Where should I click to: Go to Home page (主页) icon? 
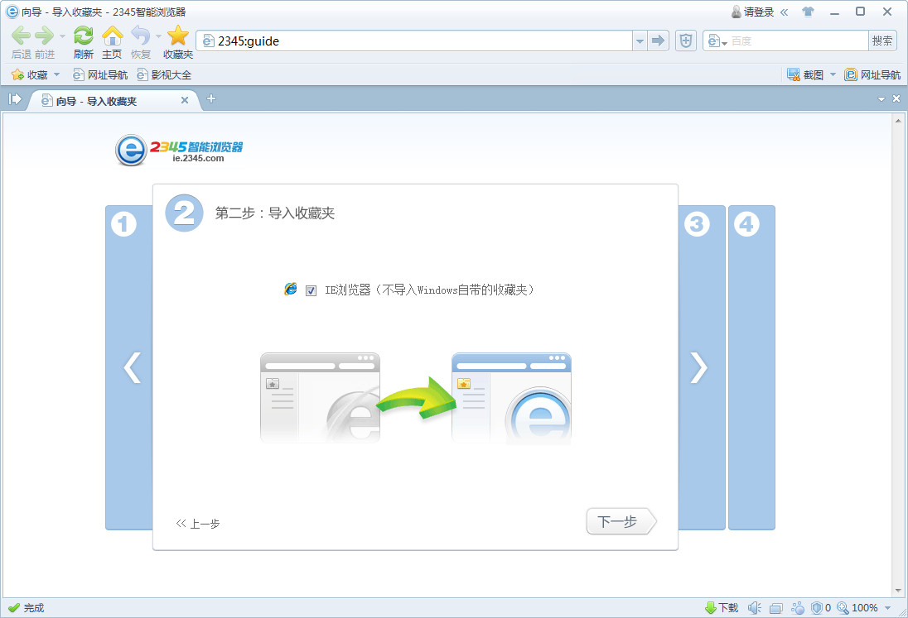click(x=113, y=36)
